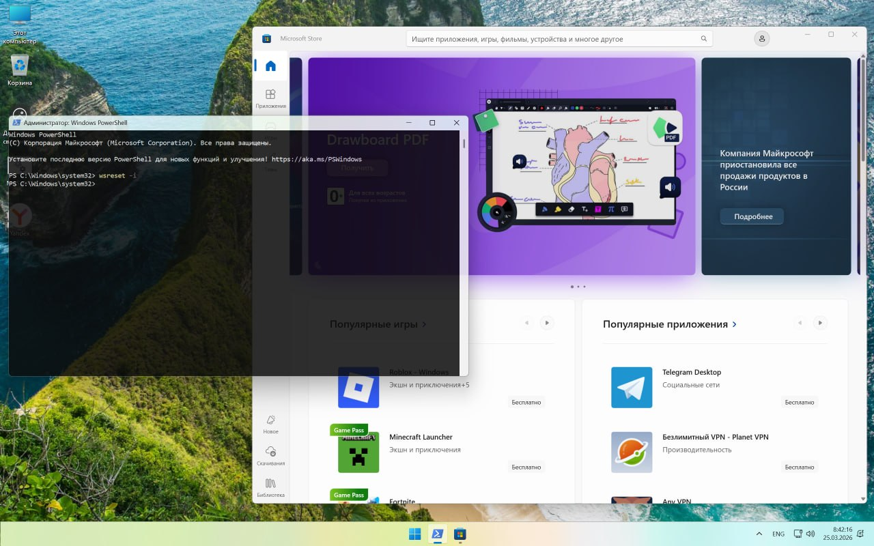Click Бесплатно button for Planet VPN

tap(799, 467)
